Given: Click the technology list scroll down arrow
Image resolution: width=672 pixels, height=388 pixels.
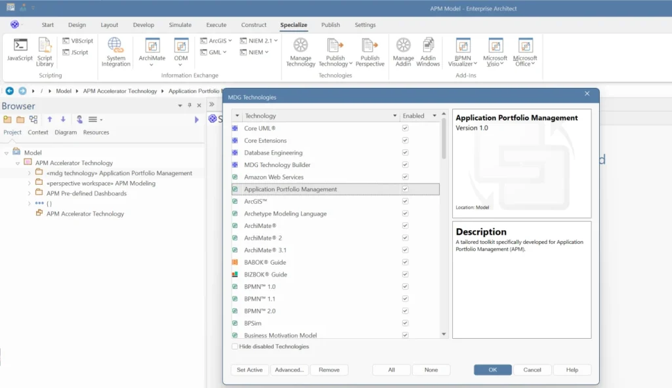Looking at the screenshot, I should point(444,334).
